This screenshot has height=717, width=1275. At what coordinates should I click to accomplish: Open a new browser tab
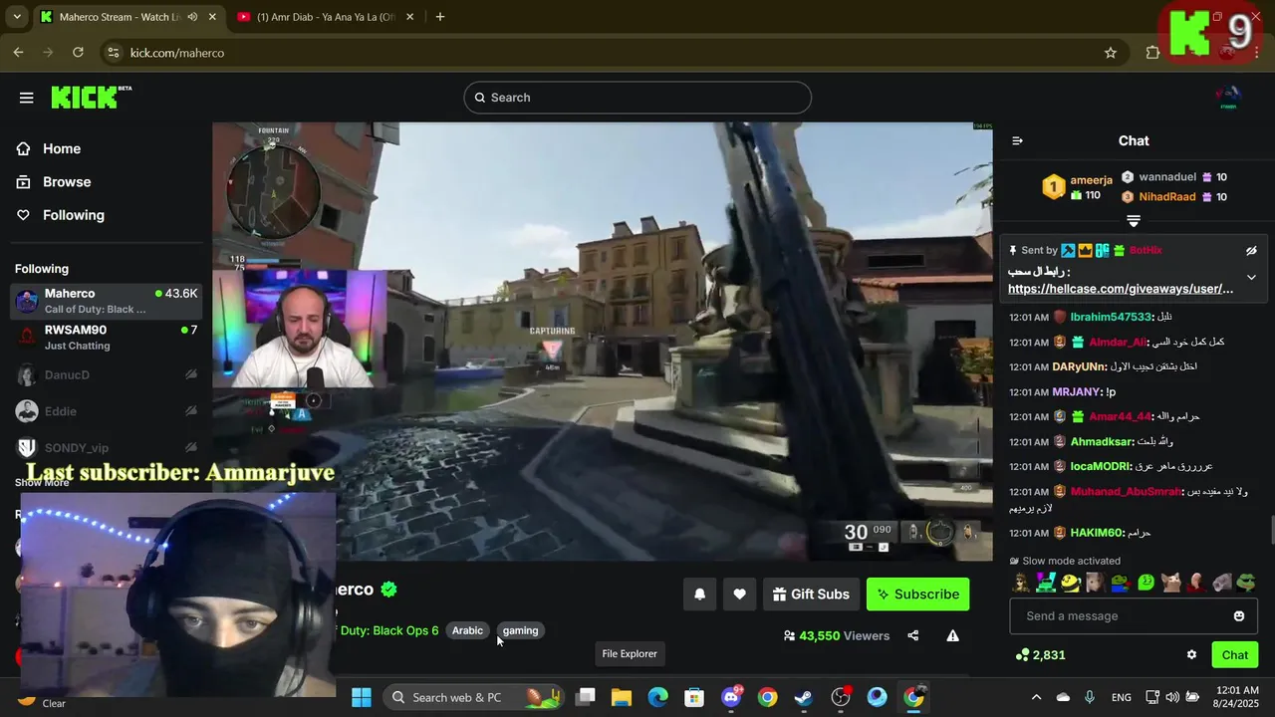(440, 17)
